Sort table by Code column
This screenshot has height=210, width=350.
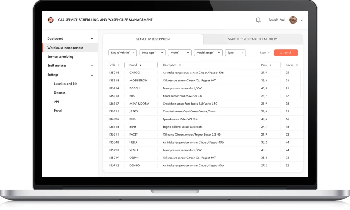coord(114,65)
